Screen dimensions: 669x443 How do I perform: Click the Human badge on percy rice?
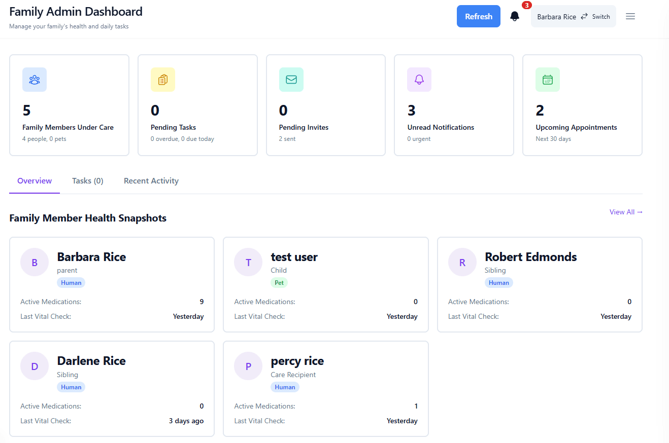(x=285, y=386)
